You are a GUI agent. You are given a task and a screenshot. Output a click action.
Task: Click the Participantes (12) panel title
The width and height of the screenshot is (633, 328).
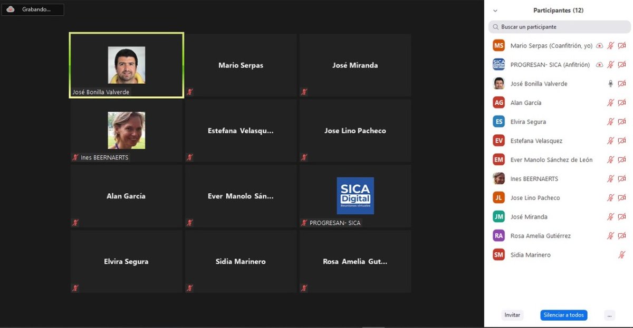558,11
